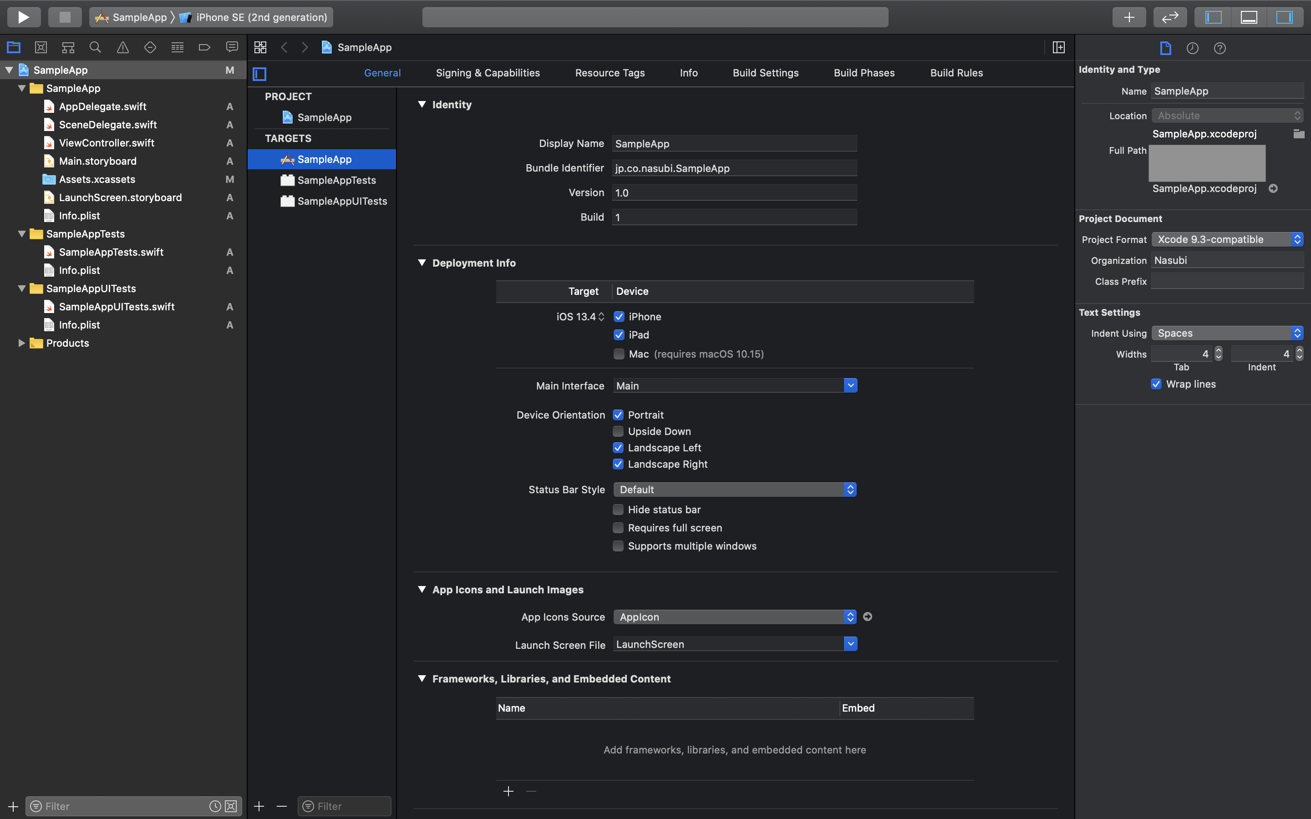Open the Status Bar Style dropdown
The height and width of the screenshot is (819, 1311).
tap(850, 489)
